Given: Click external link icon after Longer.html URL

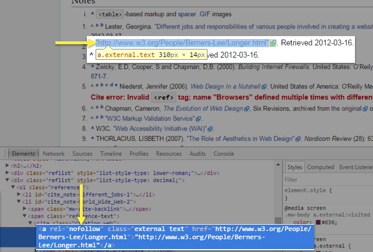Looking at the screenshot, I should click(273, 44).
